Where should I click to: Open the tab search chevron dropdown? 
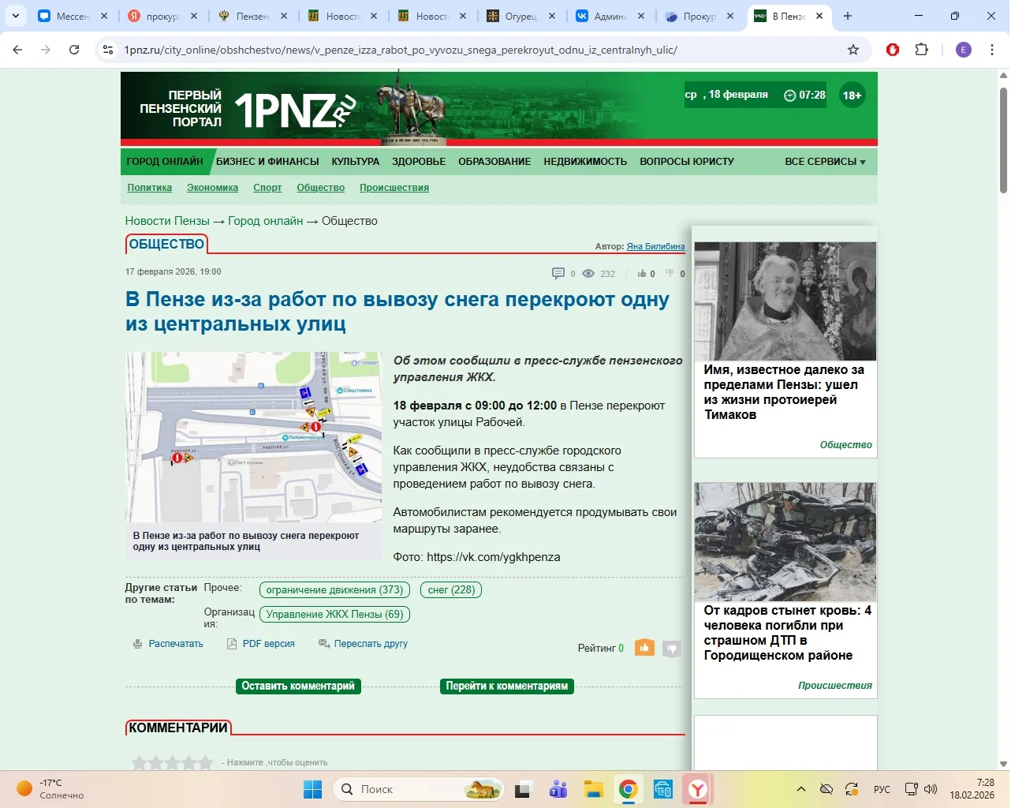(x=16, y=16)
